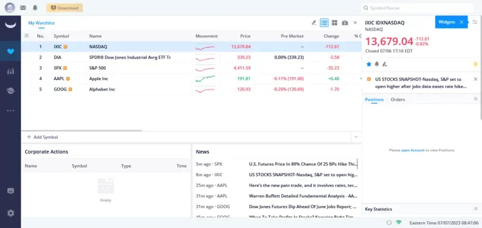The height and width of the screenshot is (228, 482).
Task: Open news 'Warren Buffett Detailed Fundamental Analysis'
Action: 303,195
